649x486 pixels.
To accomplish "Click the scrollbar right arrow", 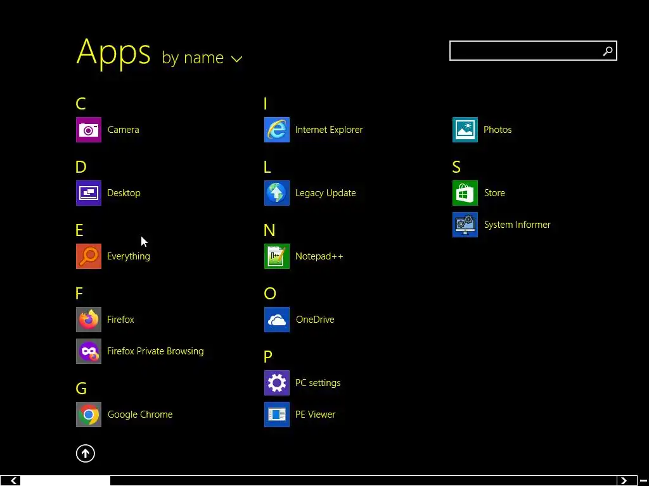I will [624, 481].
